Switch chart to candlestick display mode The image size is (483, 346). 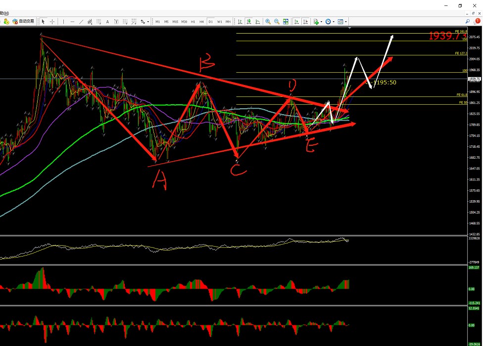point(249,22)
